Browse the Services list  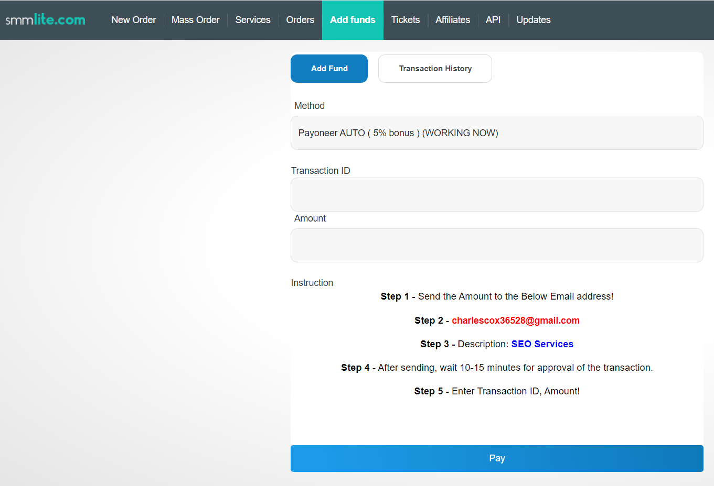point(252,20)
